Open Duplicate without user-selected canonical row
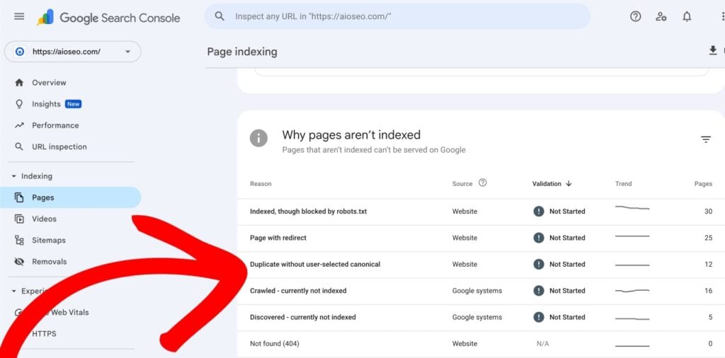The width and height of the screenshot is (725, 358). tap(315, 265)
